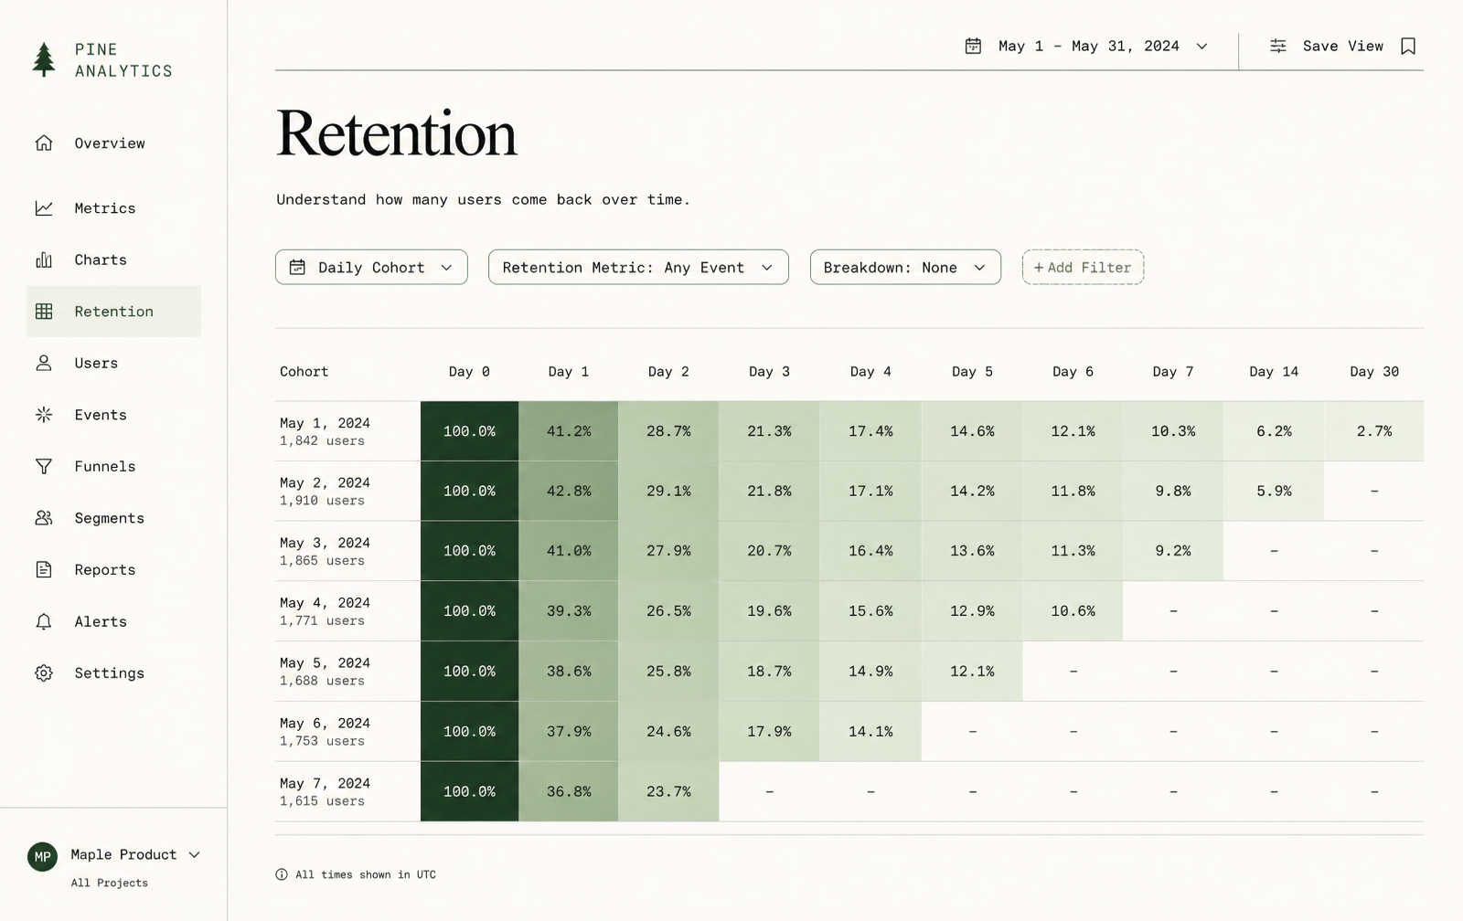Click Save View text

tap(1342, 46)
